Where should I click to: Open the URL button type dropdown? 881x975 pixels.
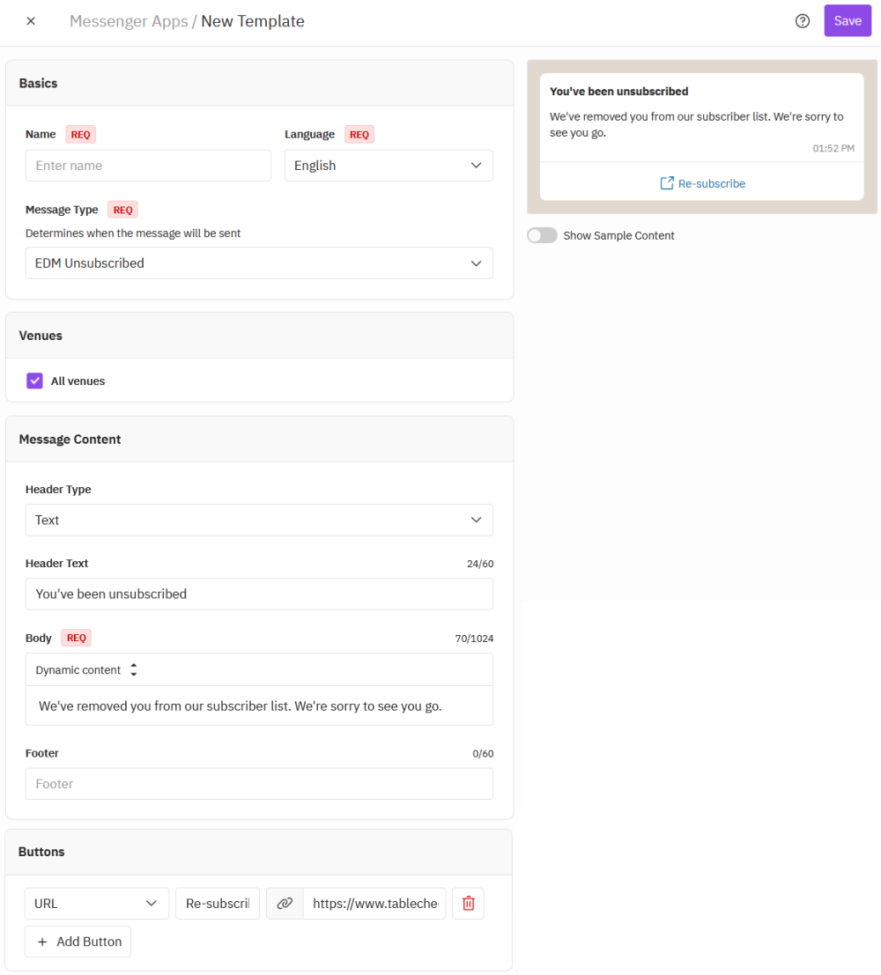[x=96, y=904]
